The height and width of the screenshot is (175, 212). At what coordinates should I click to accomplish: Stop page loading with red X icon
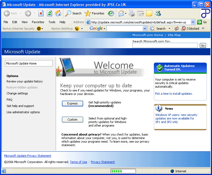[x=41, y=13]
